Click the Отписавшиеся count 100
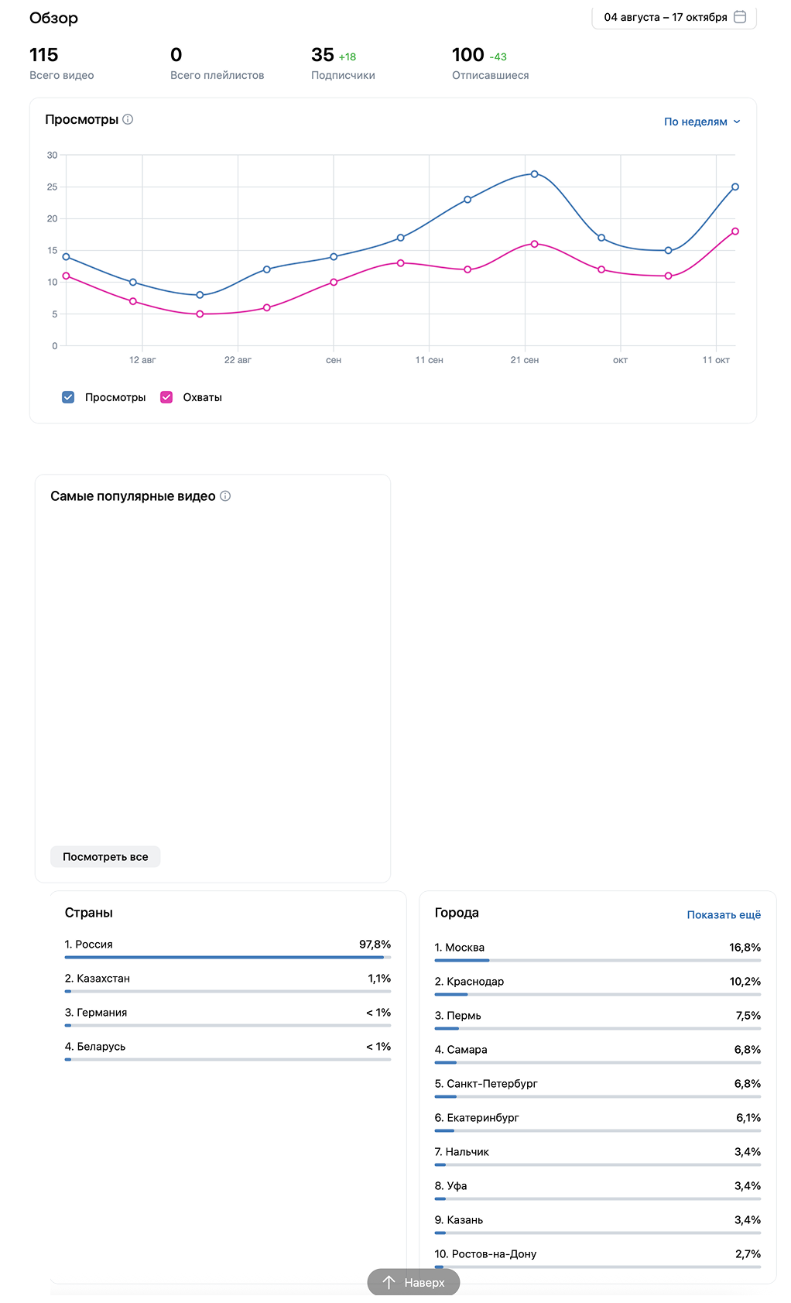The width and height of the screenshot is (791, 1303). coord(467,55)
